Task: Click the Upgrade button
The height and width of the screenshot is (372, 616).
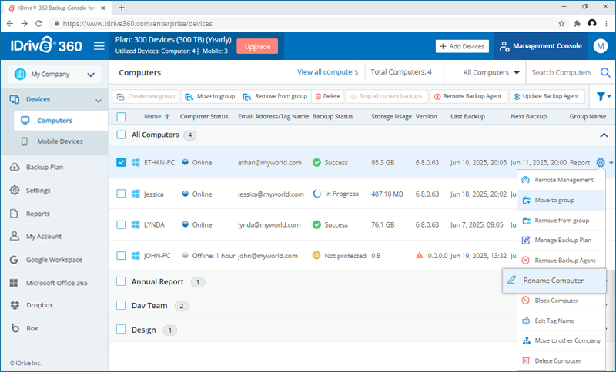Action: pos(257,46)
